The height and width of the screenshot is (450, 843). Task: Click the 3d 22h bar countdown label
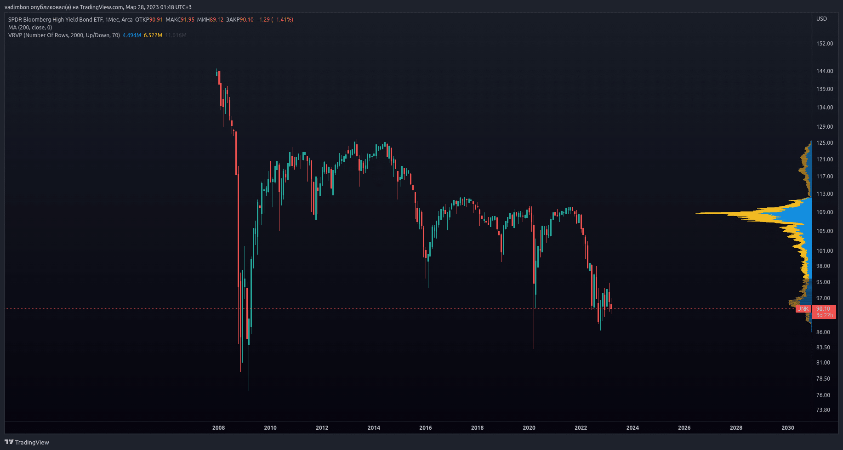pos(824,315)
